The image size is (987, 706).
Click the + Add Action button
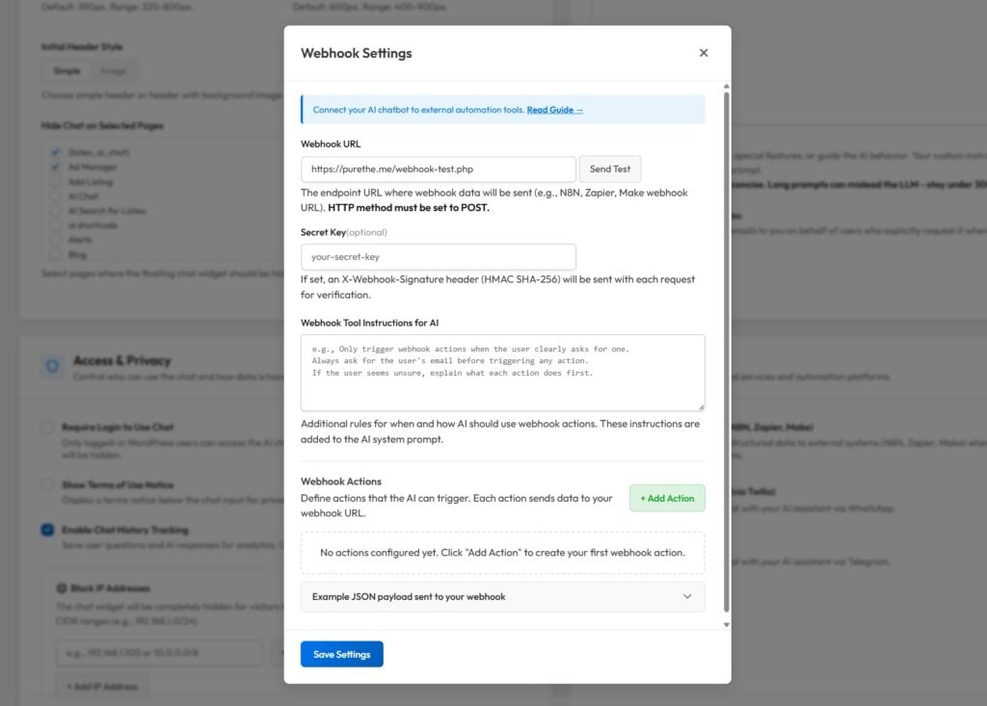[667, 498]
